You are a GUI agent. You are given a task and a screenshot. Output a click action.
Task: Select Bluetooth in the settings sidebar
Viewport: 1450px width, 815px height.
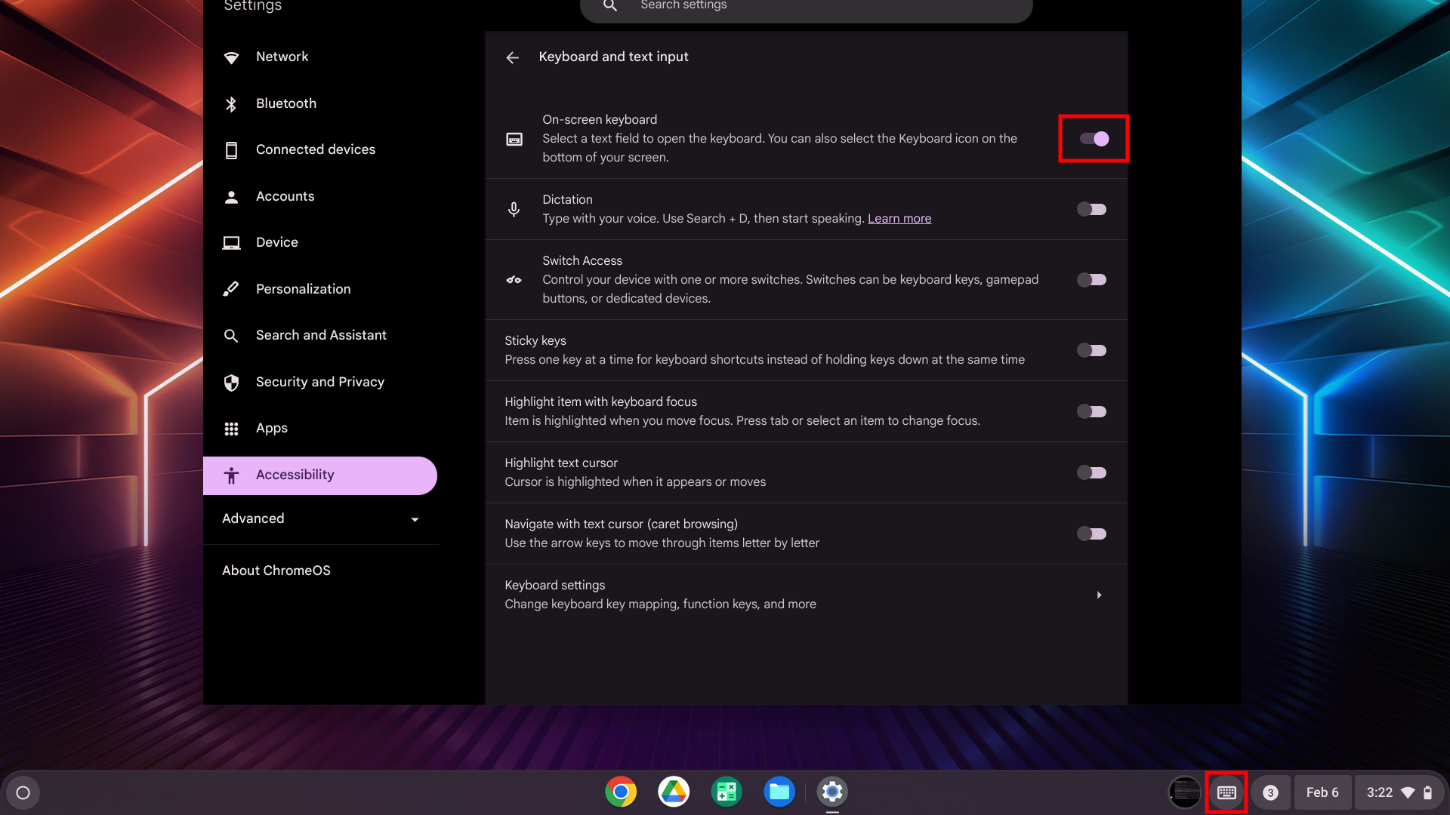[x=285, y=103]
